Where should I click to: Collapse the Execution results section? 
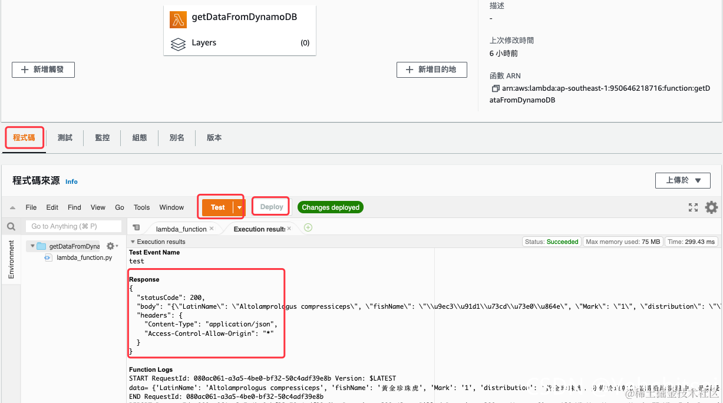click(x=133, y=242)
